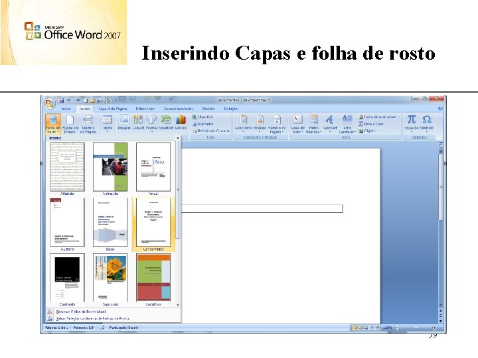Viewport: 478px width, 358px height.
Task: Select the Inserir tab
Action: click(85, 109)
